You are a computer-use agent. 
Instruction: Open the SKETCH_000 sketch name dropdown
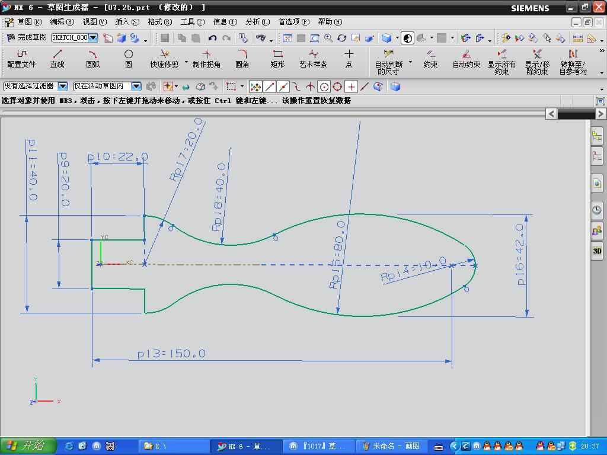[x=93, y=38]
